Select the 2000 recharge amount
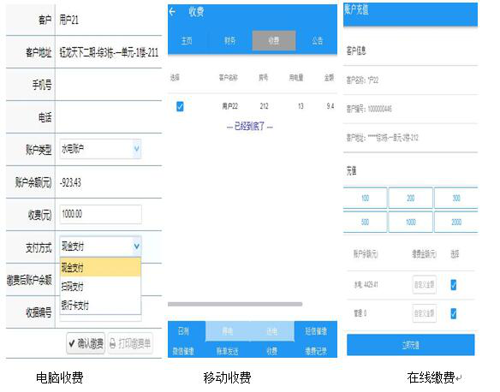 pyautogui.click(x=456, y=223)
